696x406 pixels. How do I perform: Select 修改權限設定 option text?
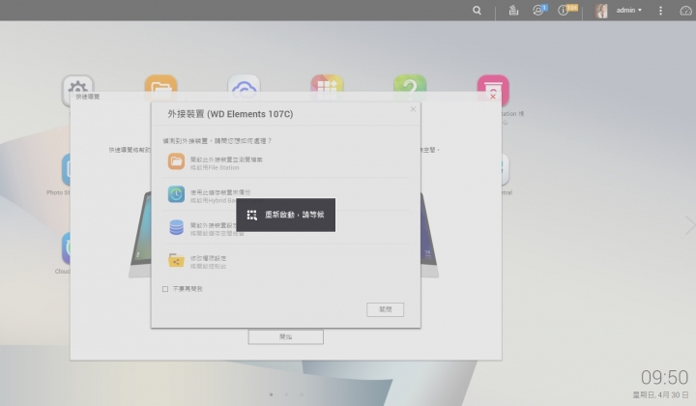click(x=208, y=258)
